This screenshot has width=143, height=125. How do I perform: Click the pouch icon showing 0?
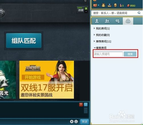122,5
